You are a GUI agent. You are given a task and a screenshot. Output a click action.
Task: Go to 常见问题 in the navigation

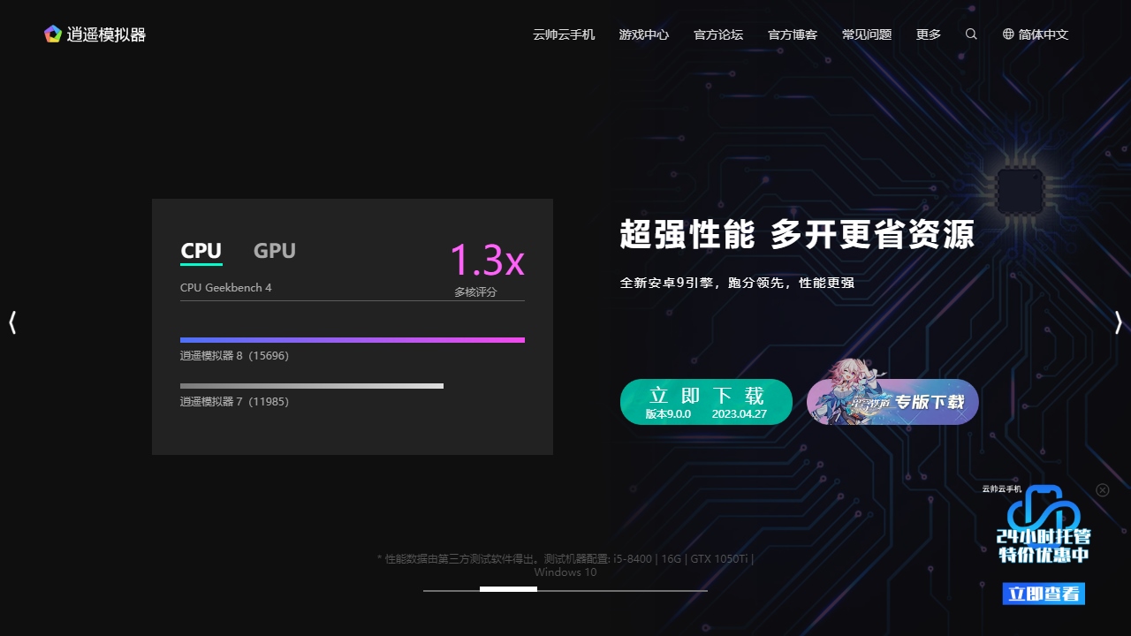pos(867,34)
